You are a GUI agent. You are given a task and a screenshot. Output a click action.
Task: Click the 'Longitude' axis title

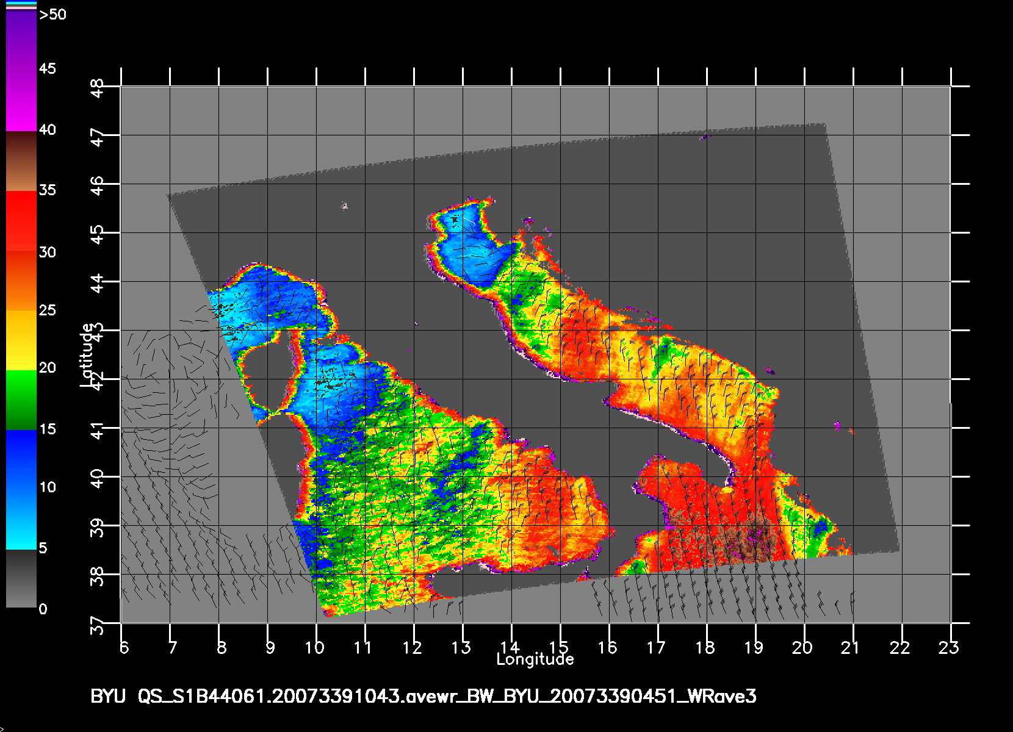tap(535, 659)
